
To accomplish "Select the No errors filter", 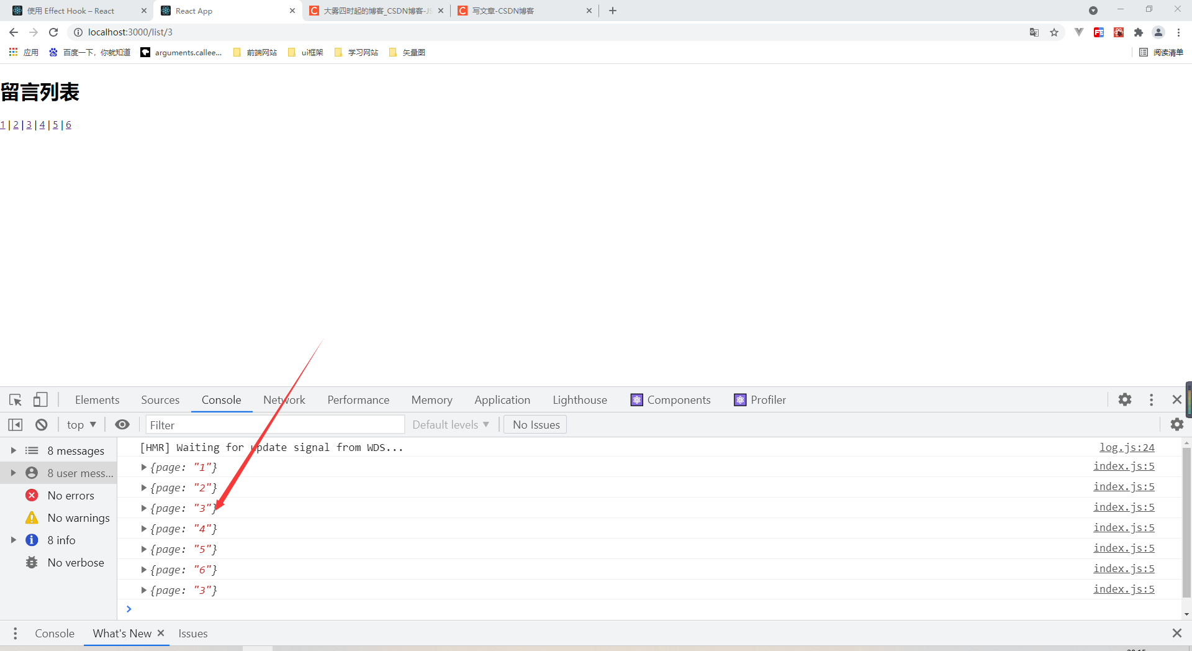I will 60,495.
